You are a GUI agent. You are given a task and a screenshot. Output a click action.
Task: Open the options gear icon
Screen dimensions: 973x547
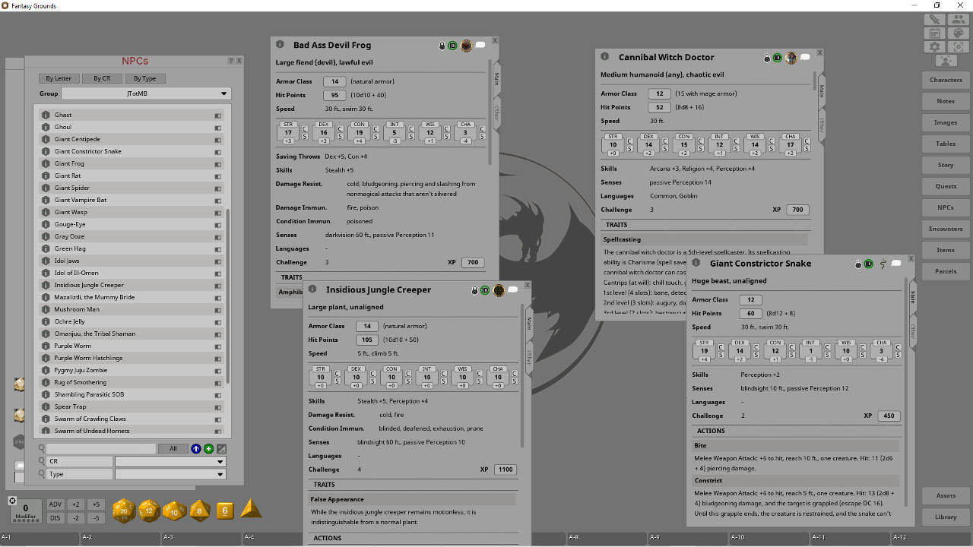point(934,47)
